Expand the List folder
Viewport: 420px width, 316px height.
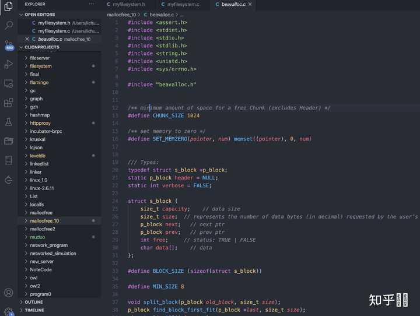coord(60,196)
